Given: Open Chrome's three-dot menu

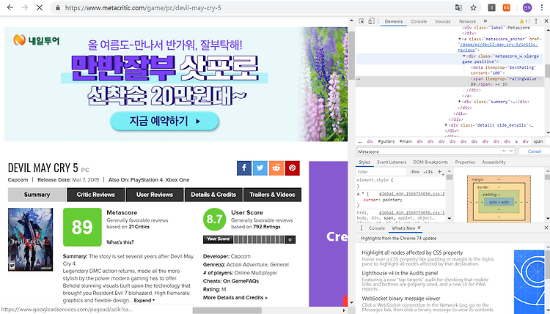Looking at the screenshot, I should tap(542, 8).
